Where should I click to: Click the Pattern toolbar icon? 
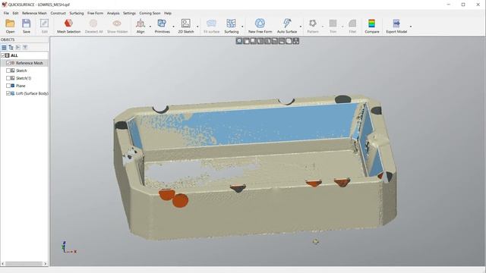pyautogui.click(x=313, y=24)
